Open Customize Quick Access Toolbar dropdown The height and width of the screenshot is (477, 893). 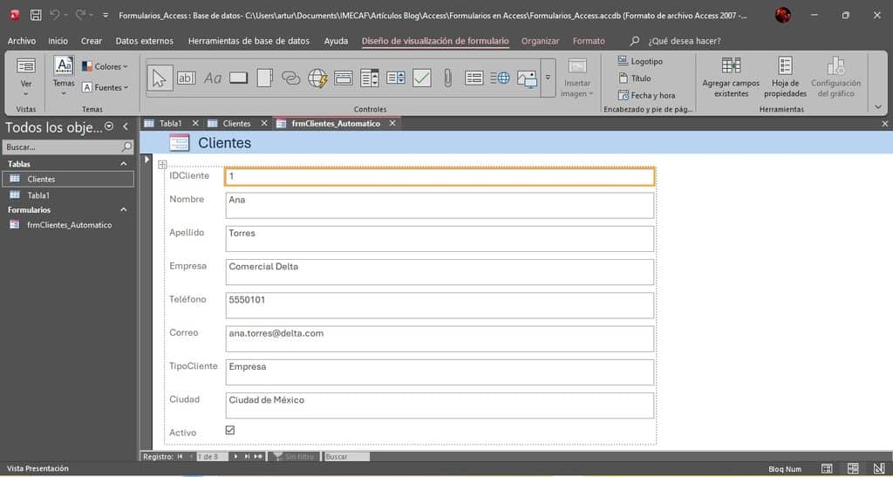106,16
